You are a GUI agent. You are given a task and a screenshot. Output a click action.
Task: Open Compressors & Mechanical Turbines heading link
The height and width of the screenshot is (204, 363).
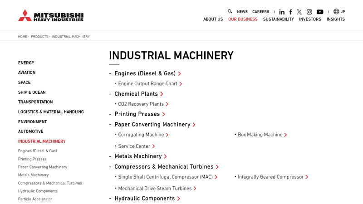pyautogui.click(x=167, y=167)
